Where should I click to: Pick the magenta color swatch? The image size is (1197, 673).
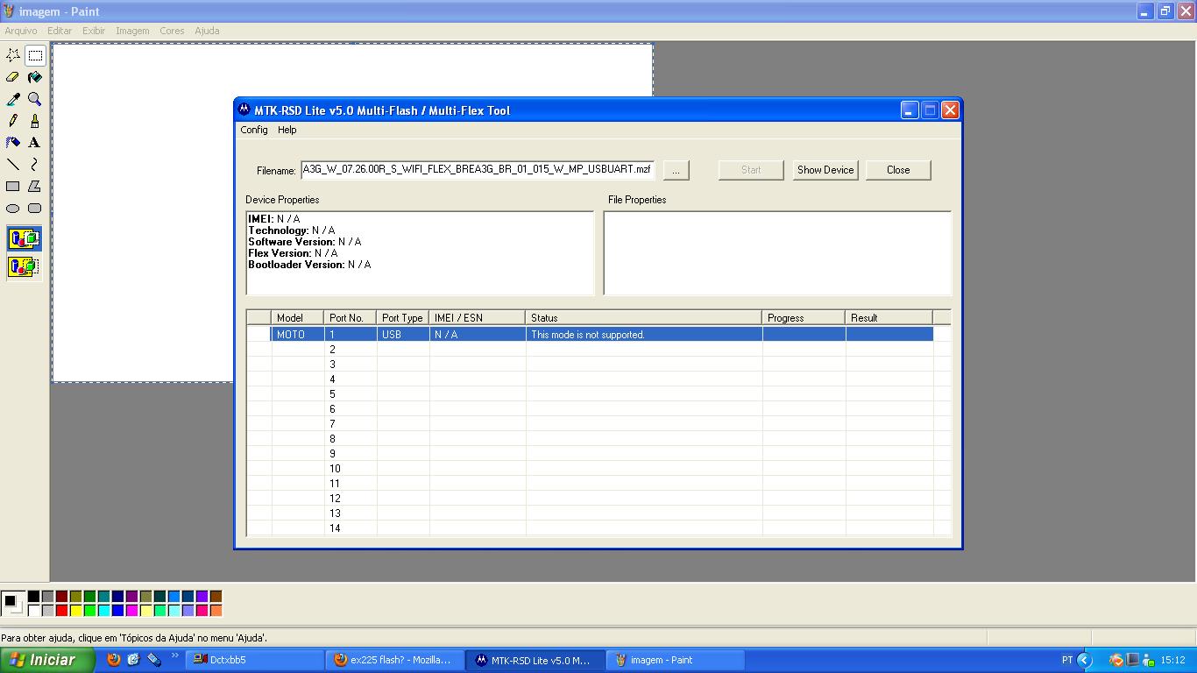coord(131,610)
